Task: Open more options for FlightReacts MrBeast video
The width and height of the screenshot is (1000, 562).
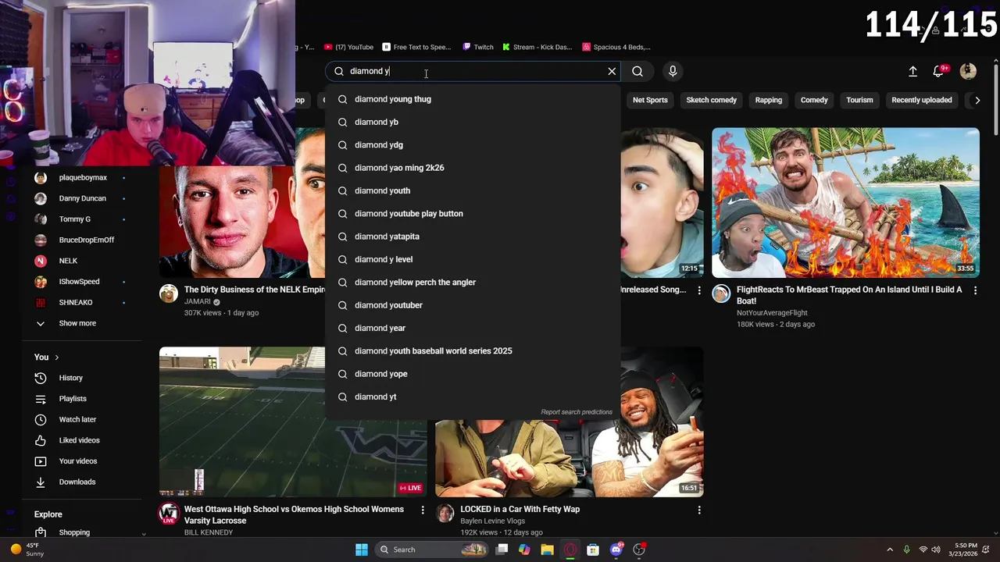Action: (x=975, y=290)
